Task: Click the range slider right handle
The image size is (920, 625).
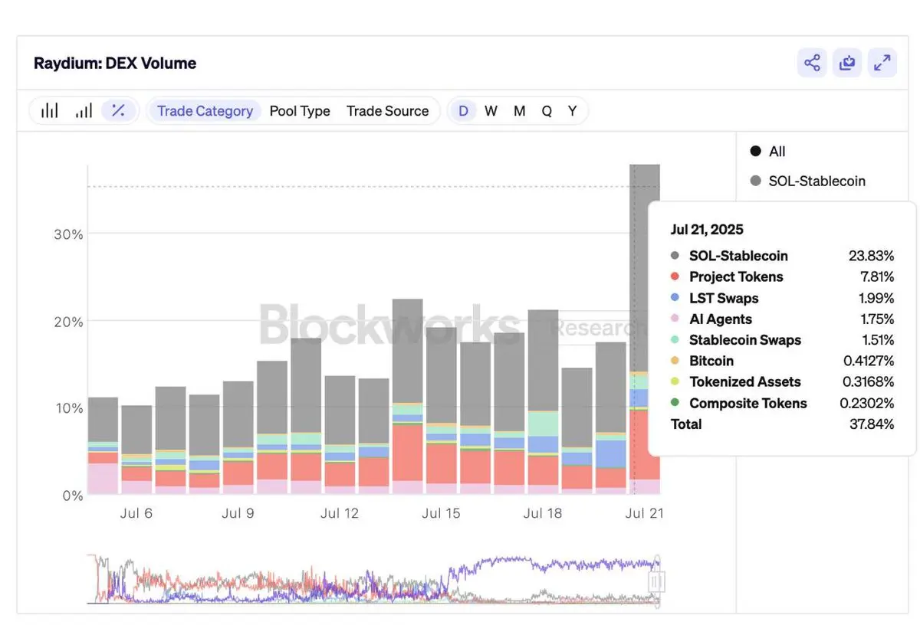Action: tap(655, 582)
